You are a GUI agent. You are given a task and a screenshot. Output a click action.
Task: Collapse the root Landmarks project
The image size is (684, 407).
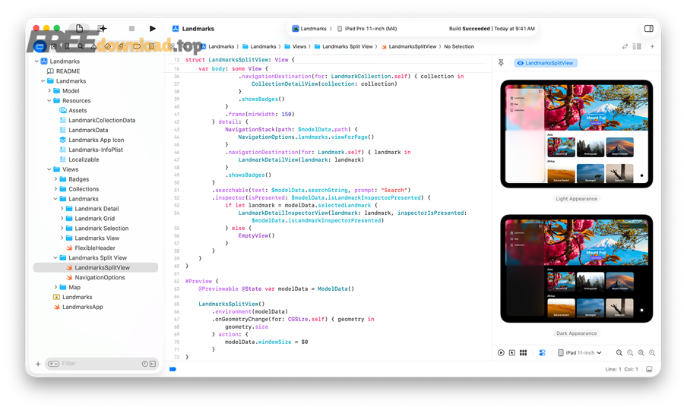36,62
